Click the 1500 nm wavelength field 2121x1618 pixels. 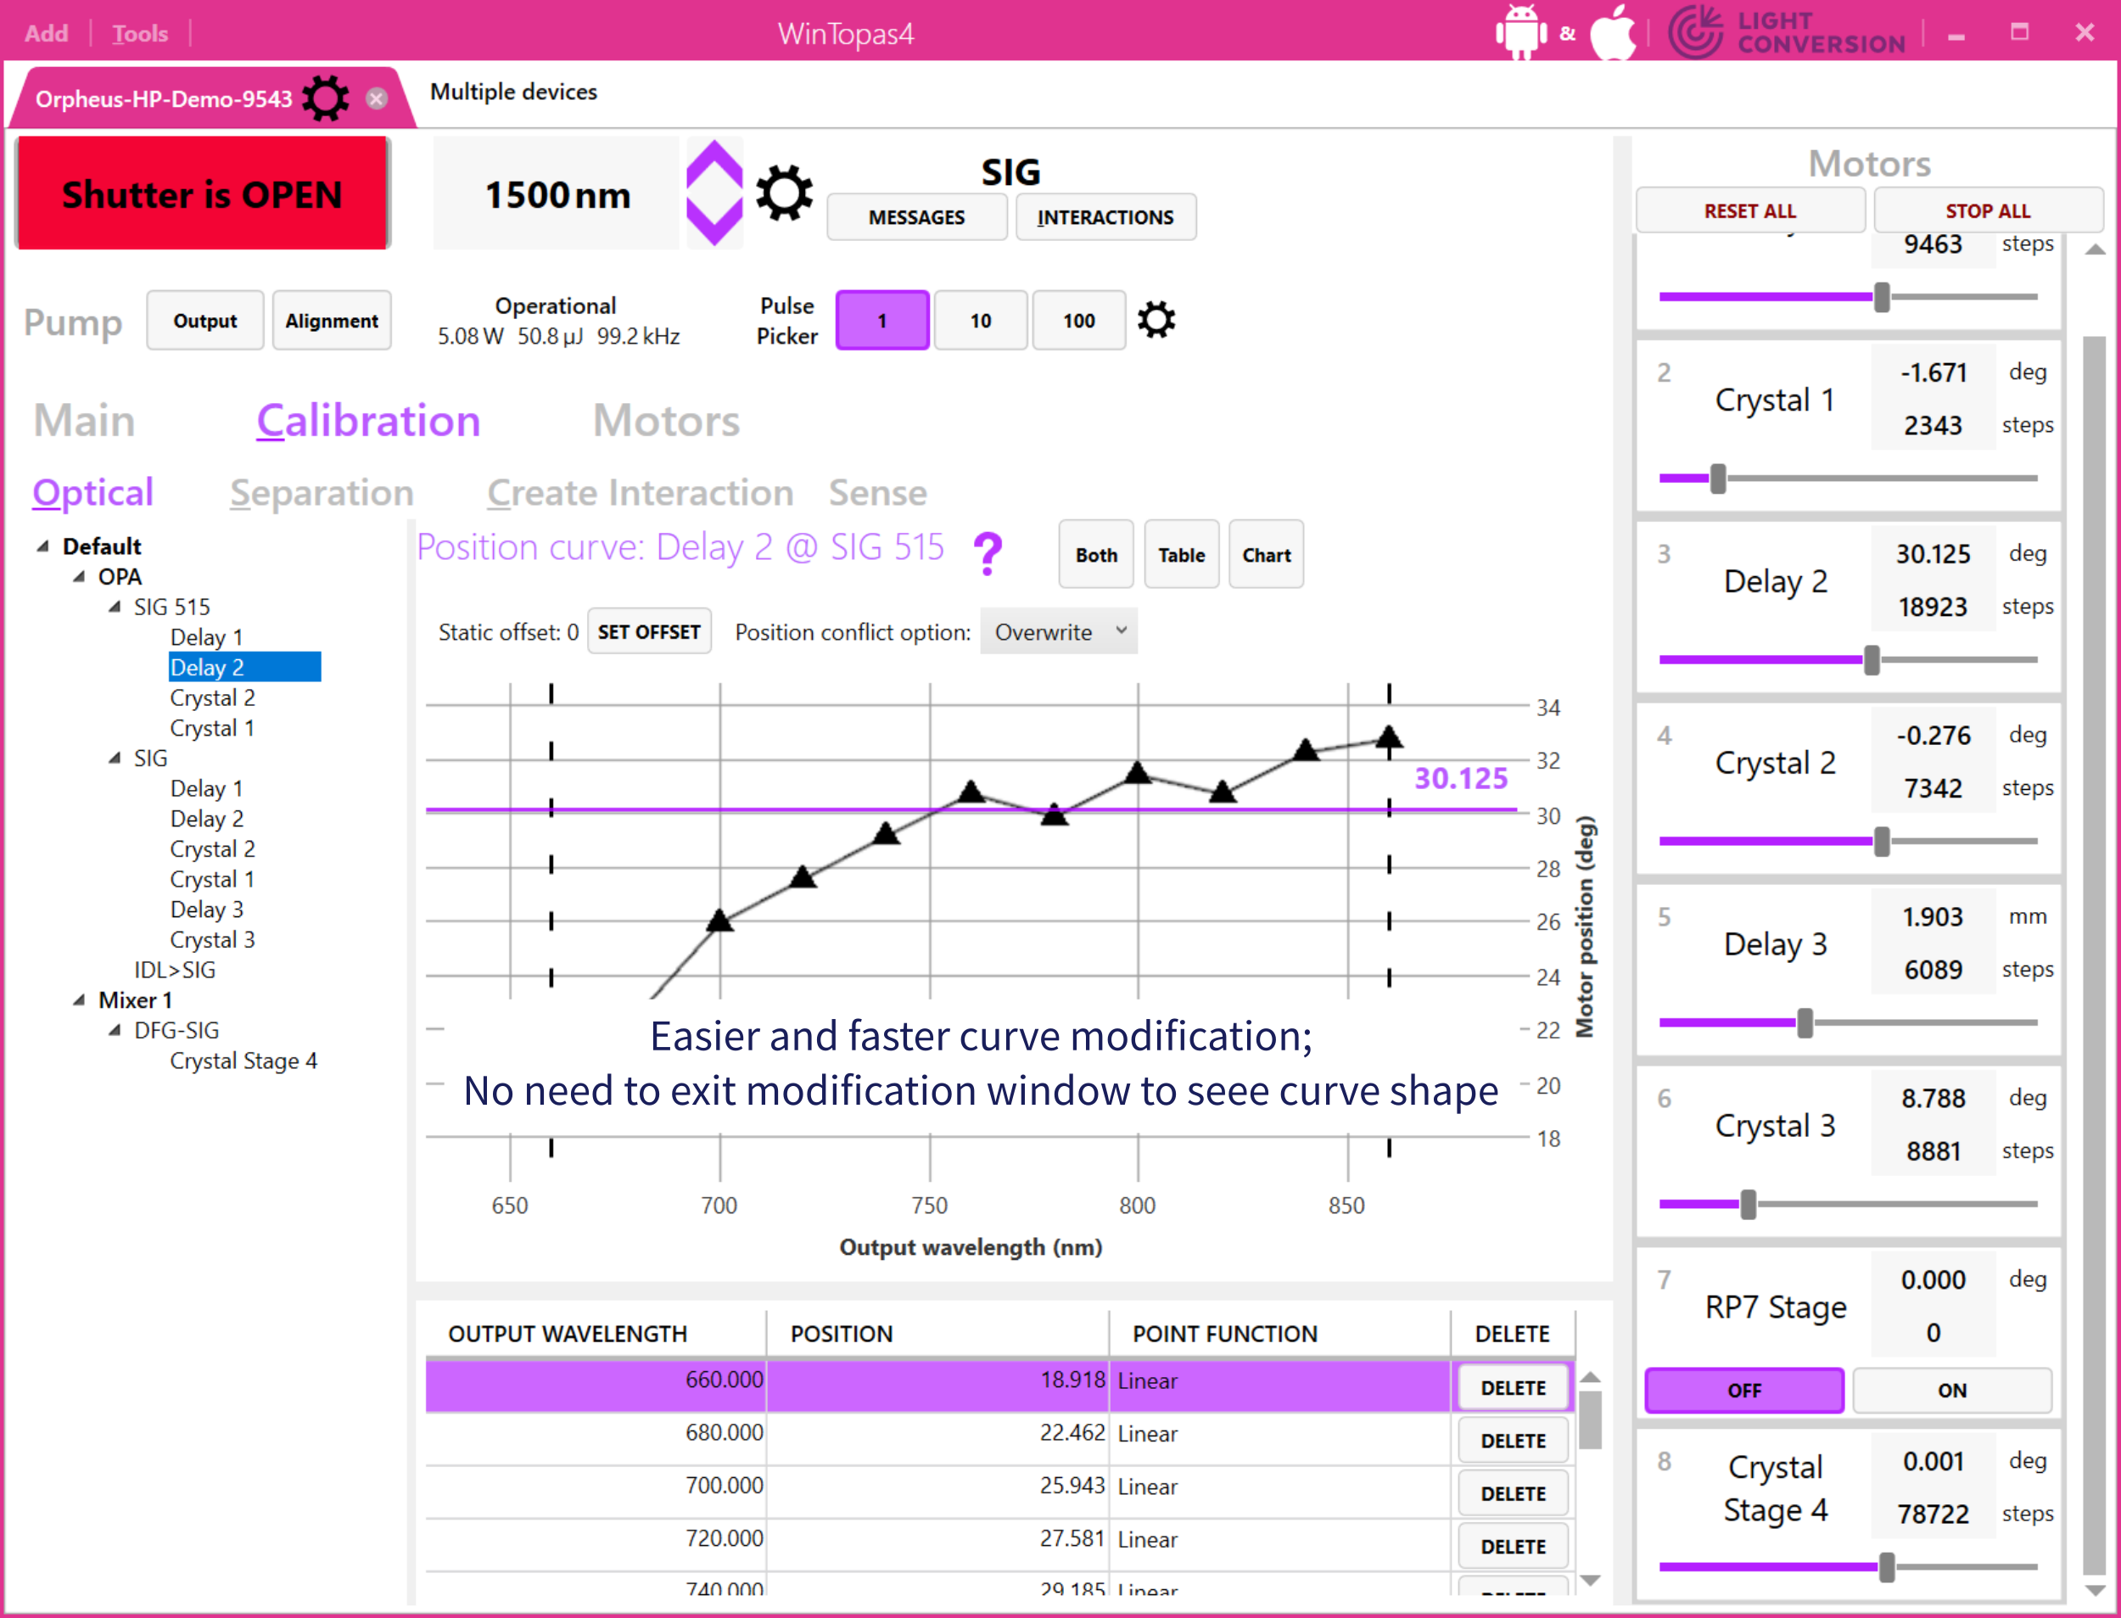pos(557,193)
